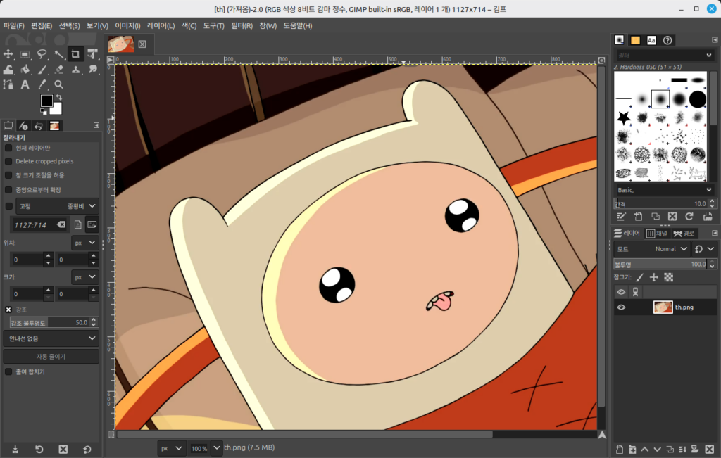Check the '현재 레이어만' option
721x458 pixels.
point(8,148)
